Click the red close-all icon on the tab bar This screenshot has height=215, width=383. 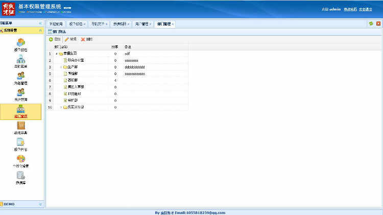pyautogui.click(x=378, y=23)
